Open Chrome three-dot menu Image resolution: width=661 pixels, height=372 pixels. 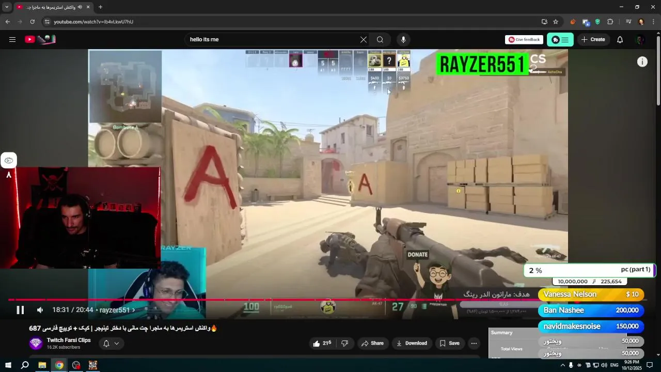point(654,22)
